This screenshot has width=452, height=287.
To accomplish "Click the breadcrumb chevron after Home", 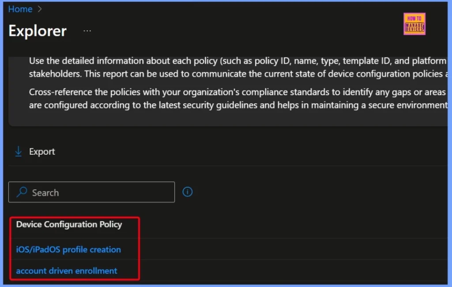I will tap(40, 9).
